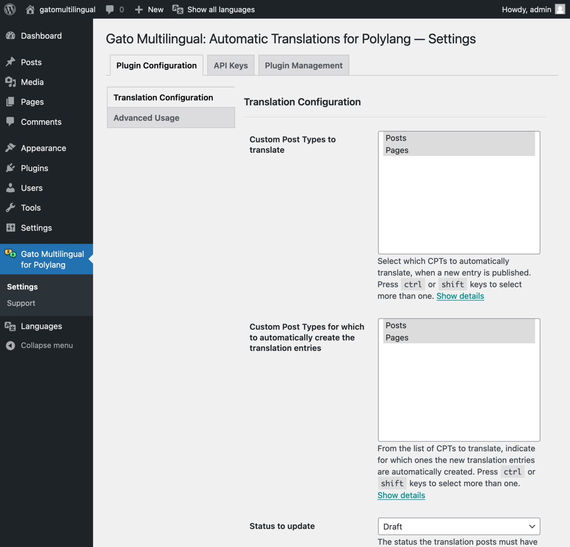Viewport: 570px width, 547px height.
Task: Click the Pages icon in sidebar
Action: pos(11,102)
